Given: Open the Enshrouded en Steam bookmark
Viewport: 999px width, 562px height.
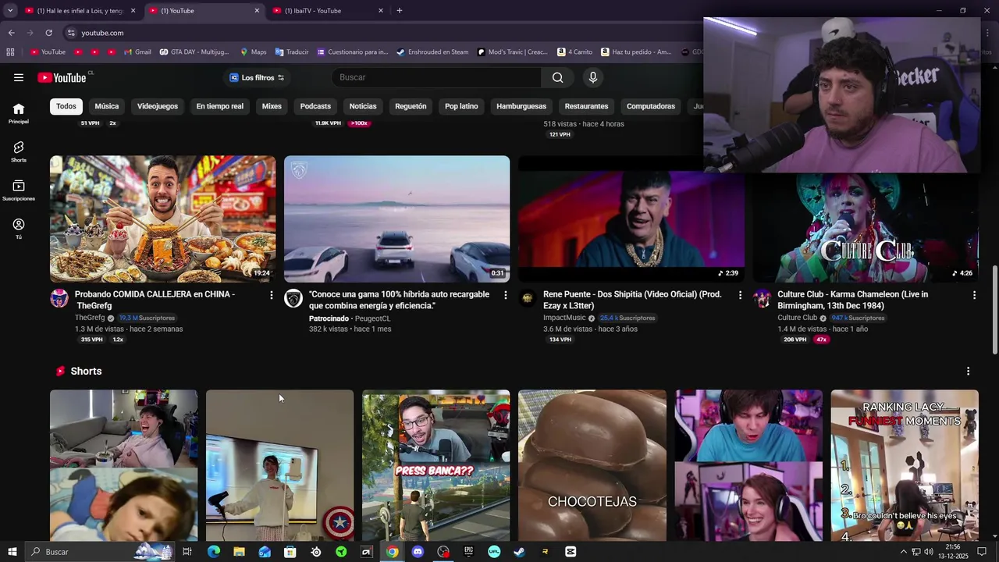Looking at the screenshot, I should tap(432, 52).
